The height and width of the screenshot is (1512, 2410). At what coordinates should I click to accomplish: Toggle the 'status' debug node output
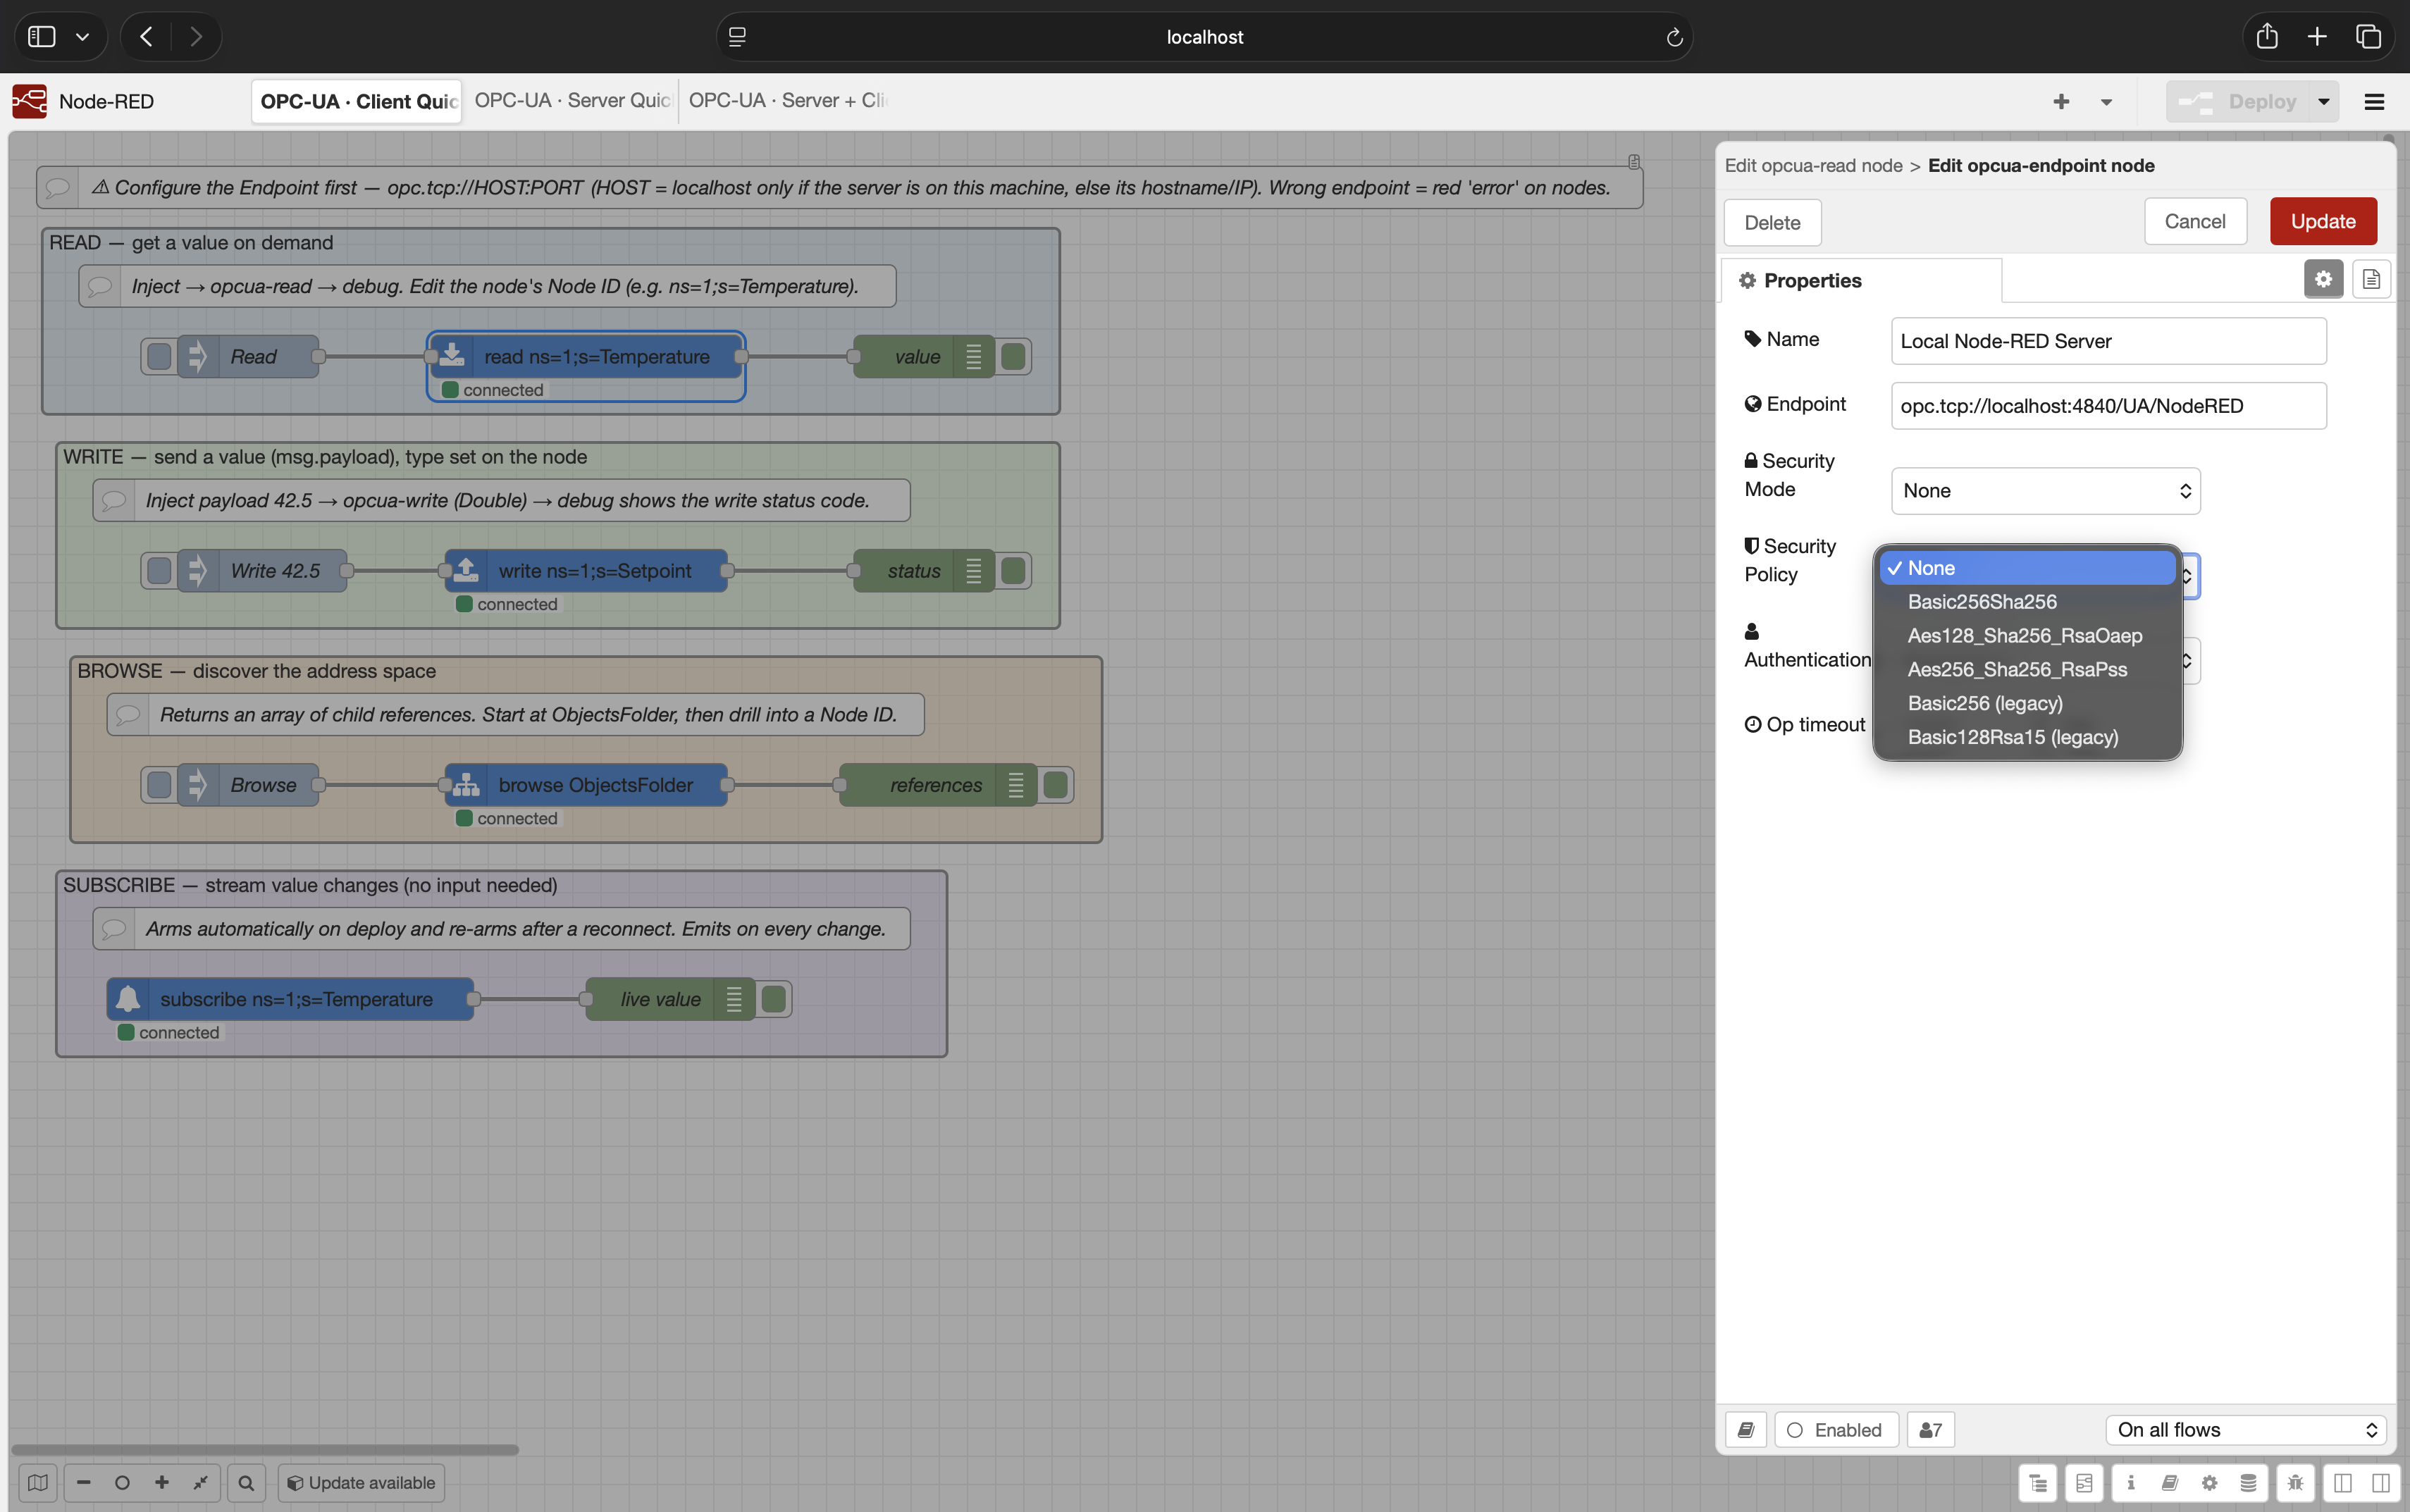tap(1013, 571)
